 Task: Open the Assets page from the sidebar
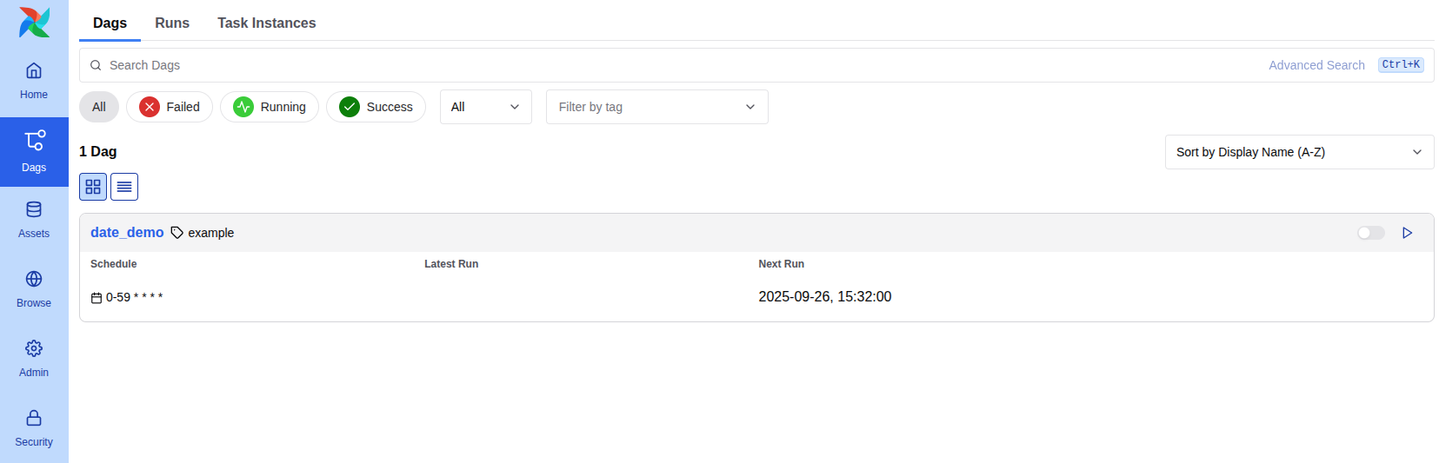click(34, 220)
